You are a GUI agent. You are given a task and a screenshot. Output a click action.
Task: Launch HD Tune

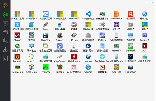pyautogui.click(x=74, y=37)
